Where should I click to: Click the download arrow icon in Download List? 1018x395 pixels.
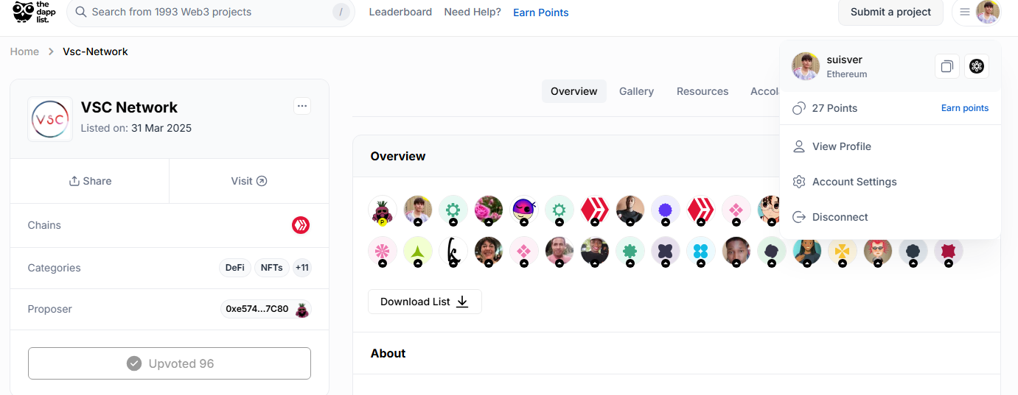coord(462,302)
